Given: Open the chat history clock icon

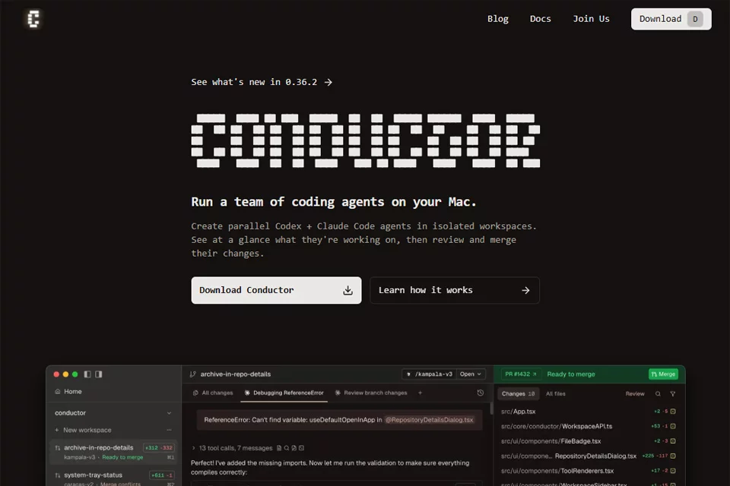Looking at the screenshot, I should (481, 393).
